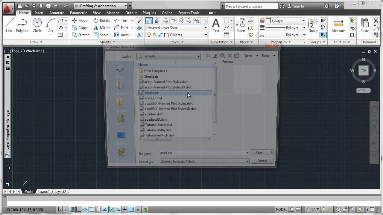Toggle MODEL space button in status bar

pos(281,210)
